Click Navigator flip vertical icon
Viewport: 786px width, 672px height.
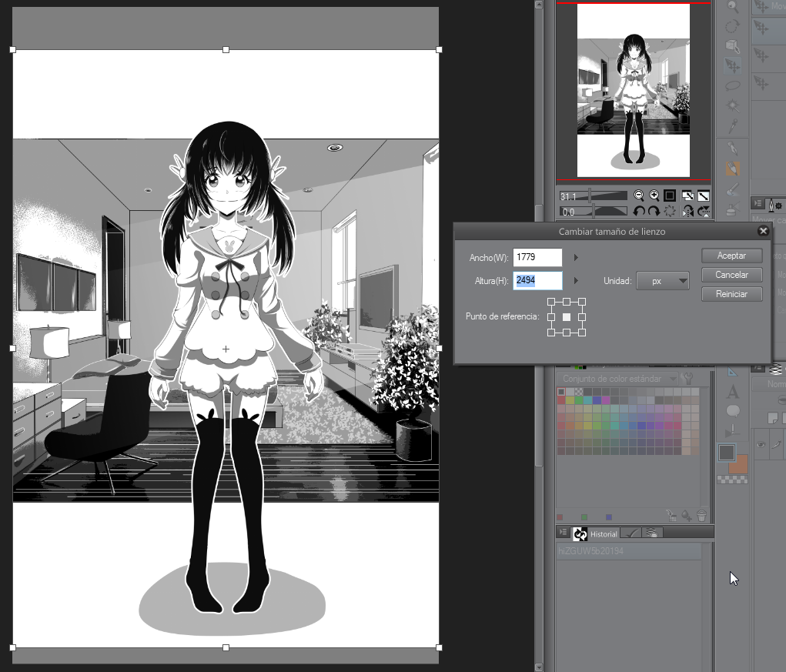[x=704, y=212]
